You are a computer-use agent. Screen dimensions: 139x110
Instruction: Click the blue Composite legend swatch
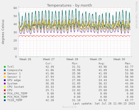(5, 70)
